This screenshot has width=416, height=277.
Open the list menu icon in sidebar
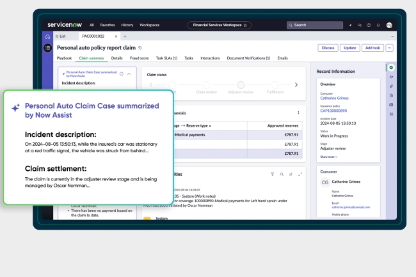tap(47, 48)
